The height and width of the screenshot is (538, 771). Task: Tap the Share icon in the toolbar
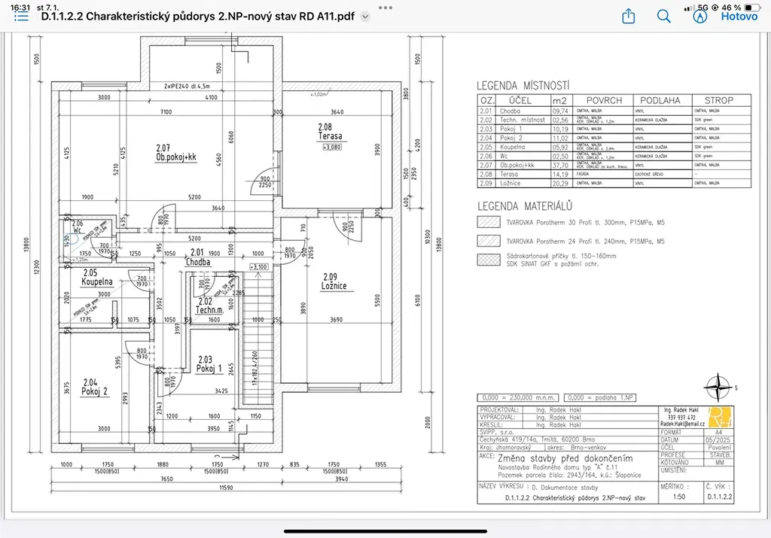[x=629, y=16]
